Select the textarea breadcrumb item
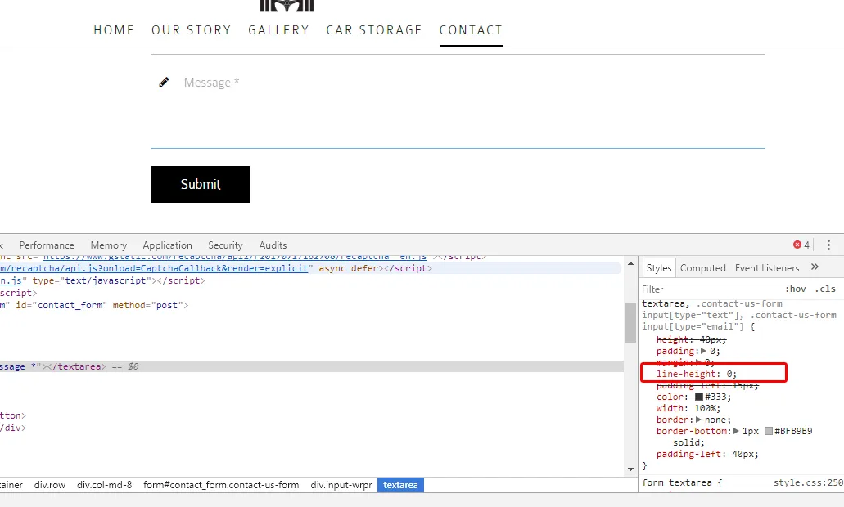The height and width of the screenshot is (507, 844). 400,485
